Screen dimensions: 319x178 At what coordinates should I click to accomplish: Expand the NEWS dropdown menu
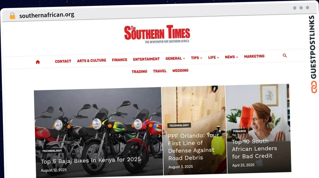tap(231, 57)
